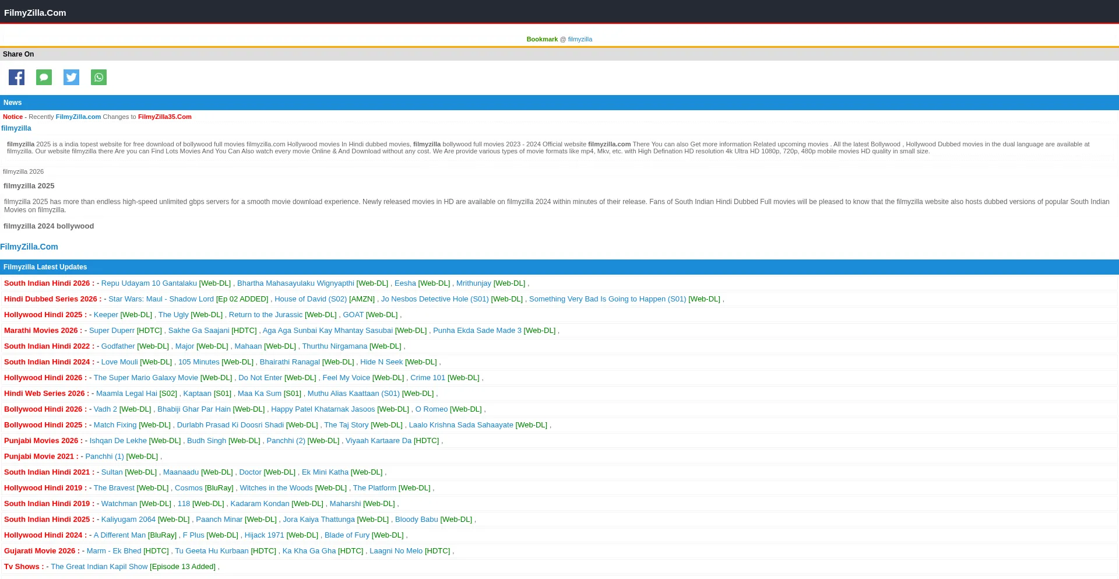Image resolution: width=1119 pixels, height=579 pixels.
Task: Open the Budh Singh movie link
Action: tap(206, 441)
